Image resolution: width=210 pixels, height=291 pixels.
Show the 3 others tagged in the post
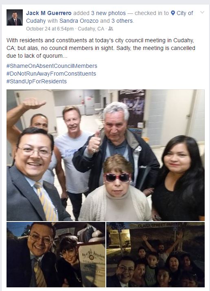point(122,21)
